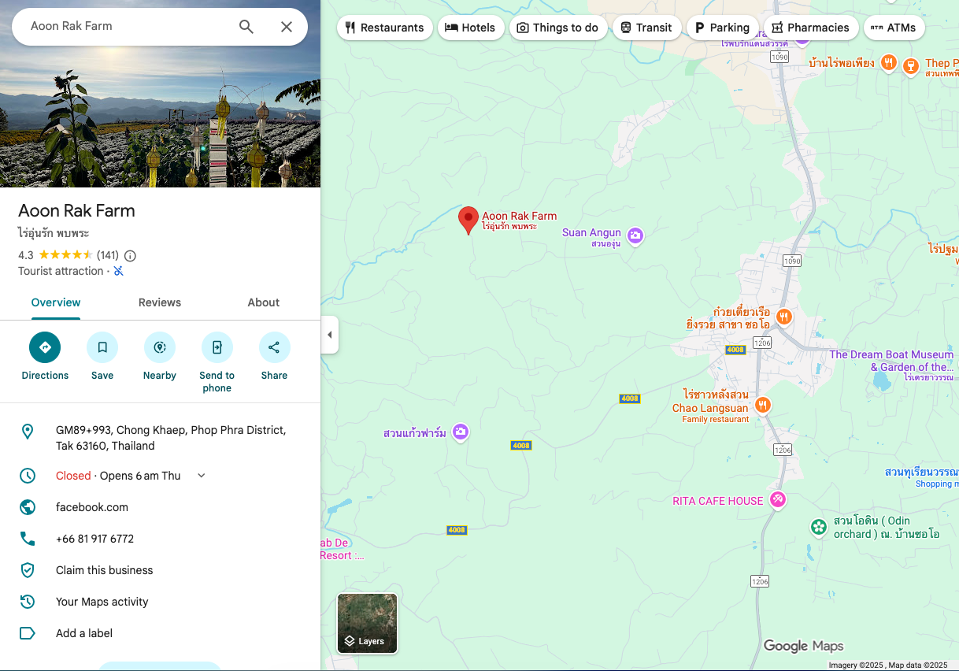Switch to the About tab
The image size is (959, 671).
click(x=264, y=302)
